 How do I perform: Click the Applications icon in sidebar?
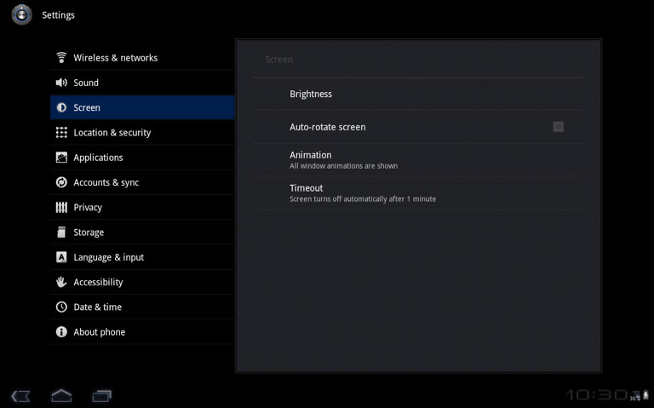click(x=61, y=158)
